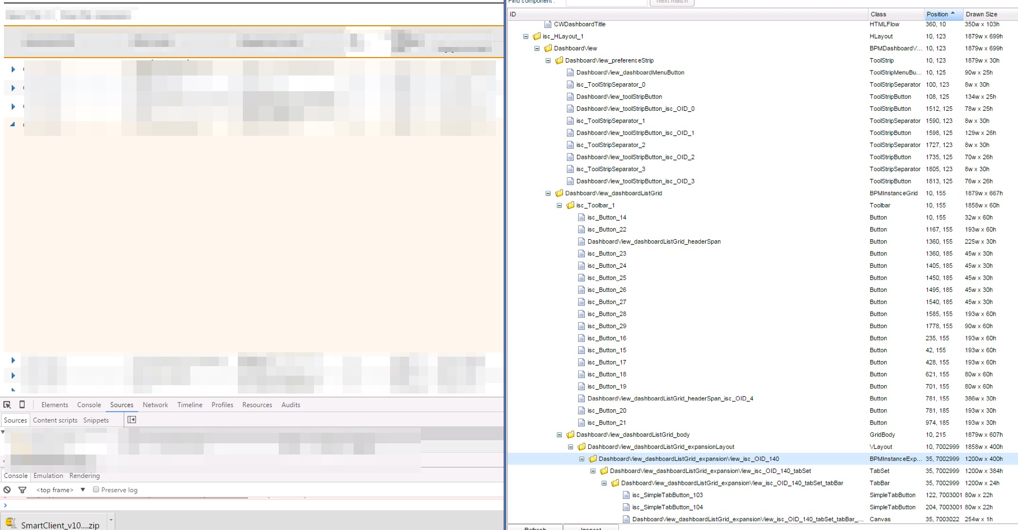Select the DashboardView_dashboardListGrid_headerSpan row
The width and height of the screenshot is (1018, 530).
(x=654, y=242)
